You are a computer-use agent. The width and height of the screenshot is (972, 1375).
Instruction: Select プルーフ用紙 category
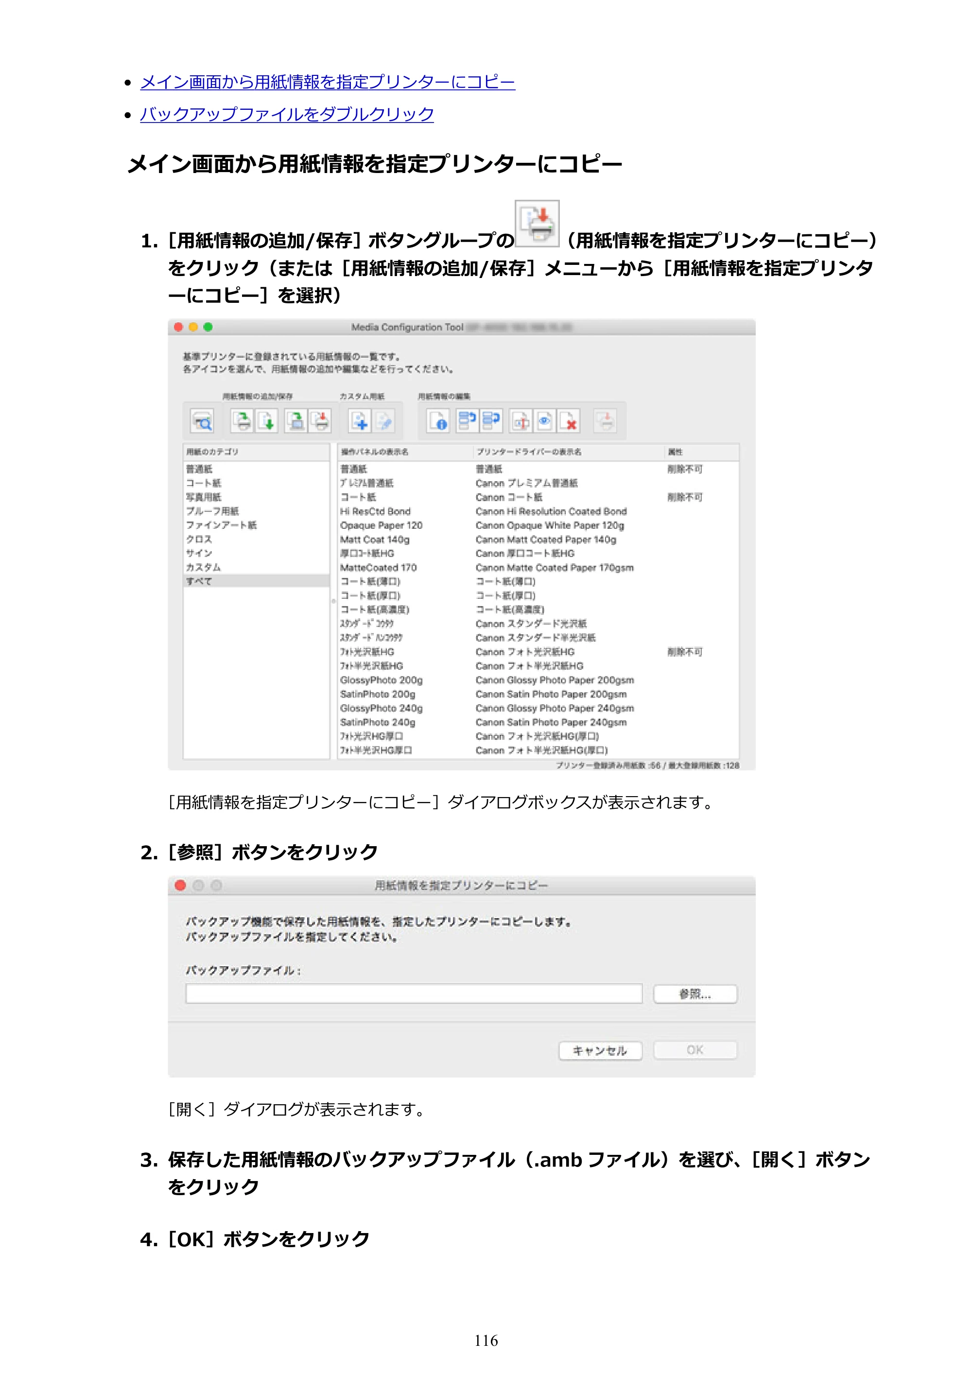256,511
